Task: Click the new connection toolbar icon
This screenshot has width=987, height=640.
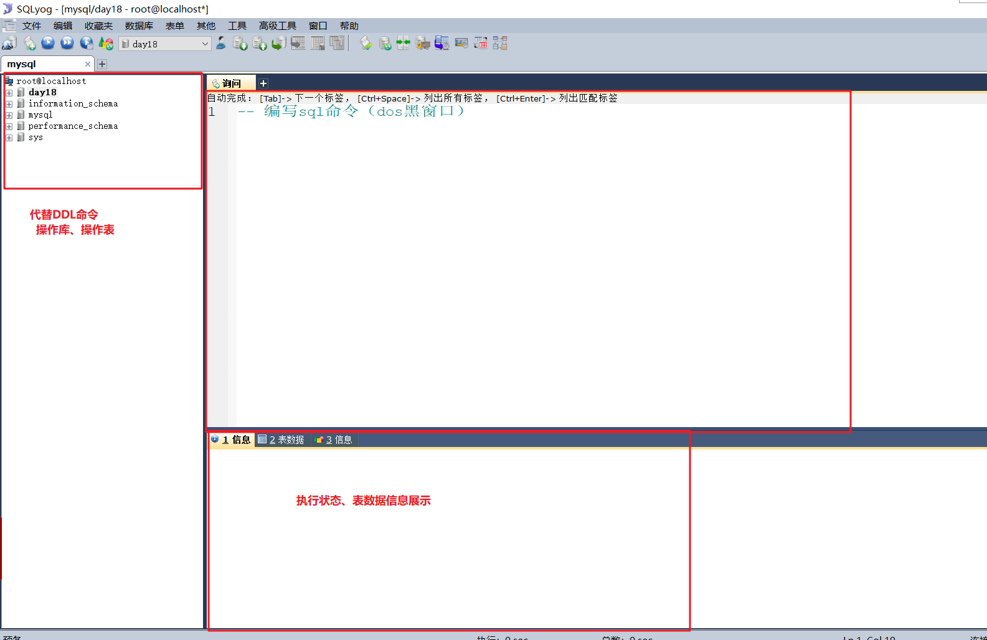Action: click(x=9, y=43)
